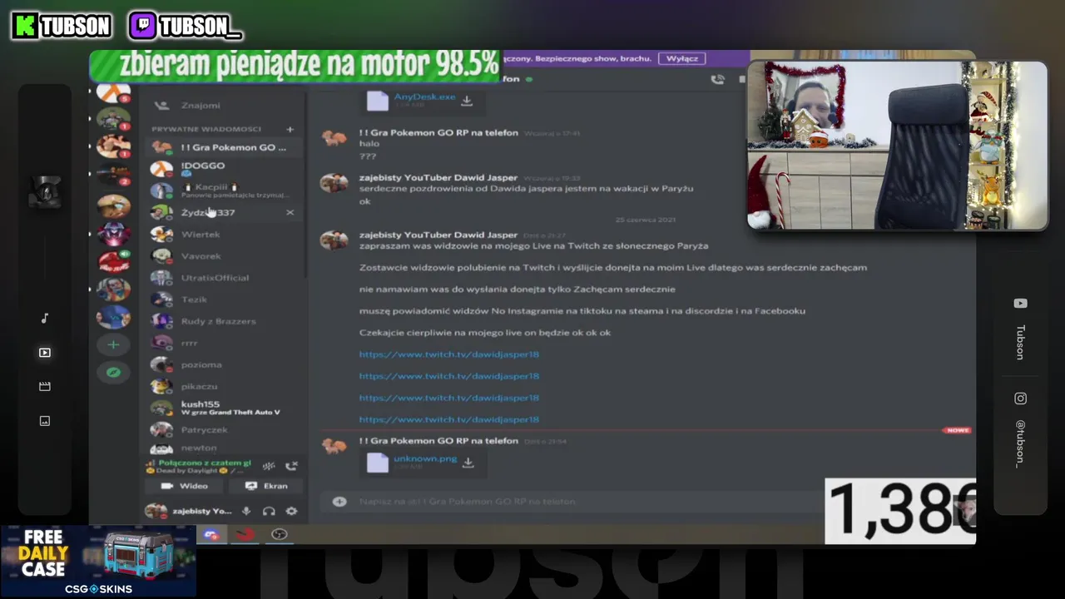This screenshot has height=599, width=1065.
Task: Mute the microphone in user panel
Action: tap(246, 511)
